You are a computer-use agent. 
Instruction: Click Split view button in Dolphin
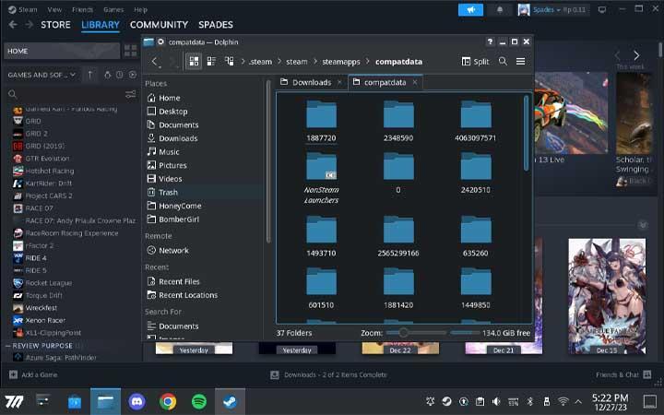coord(475,62)
